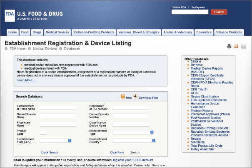Open CDRH FOIA Electronic Reading Room link
The width and height of the screenshot is (252, 168).
pos(212,84)
